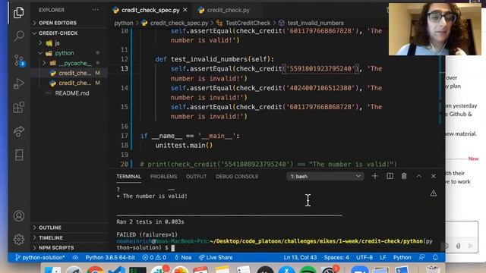Click the Ln 13, Col 43 position indicator
This screenshot has height=273, width=486.
coord(300,257)
